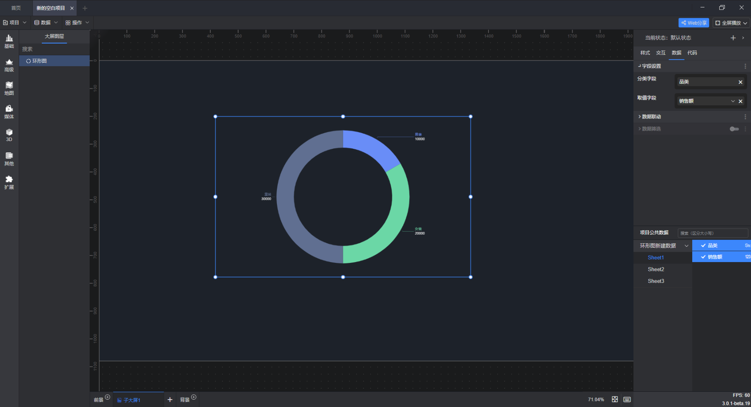
Task: Uncheck the 品类 data field
Action: [703, 246]
